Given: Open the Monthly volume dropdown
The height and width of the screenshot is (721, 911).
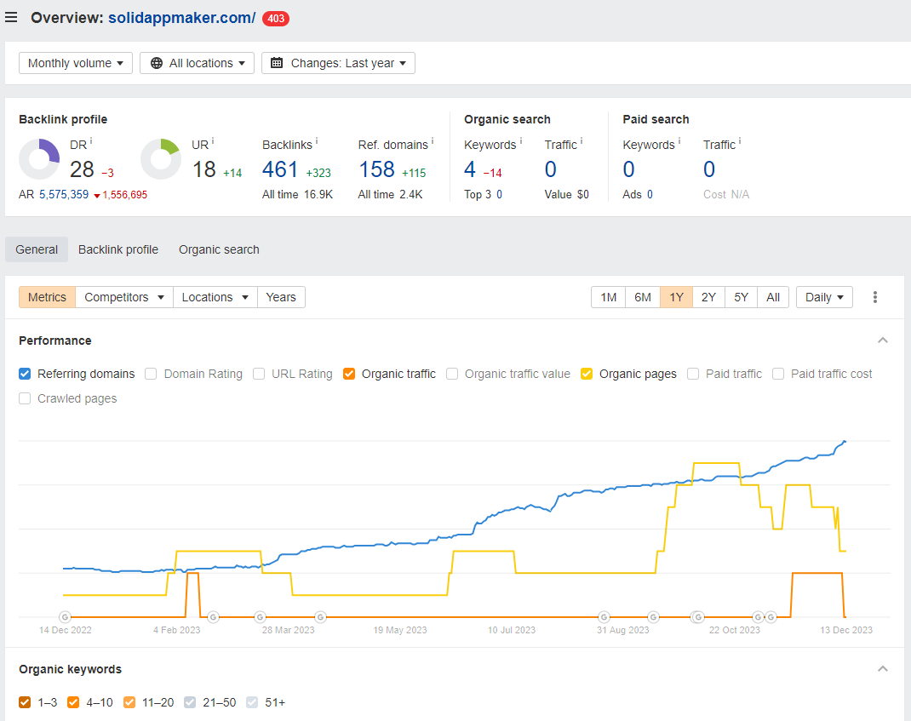Looking at the screenshot, I should click(x=76, y=63).
